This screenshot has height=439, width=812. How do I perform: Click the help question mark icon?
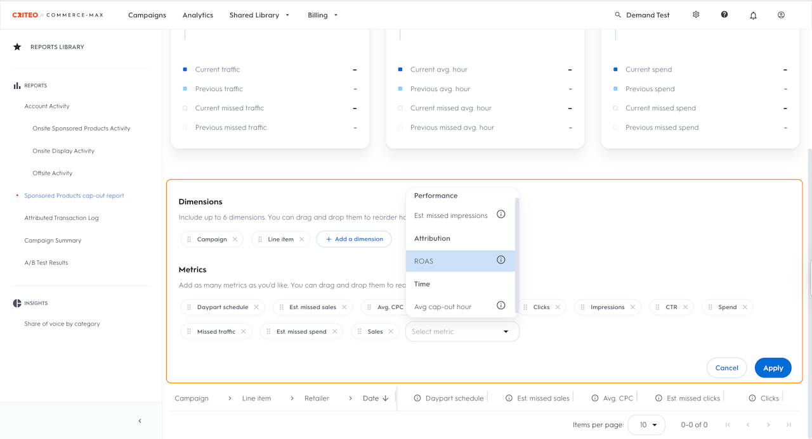click(x=724, y=15)
